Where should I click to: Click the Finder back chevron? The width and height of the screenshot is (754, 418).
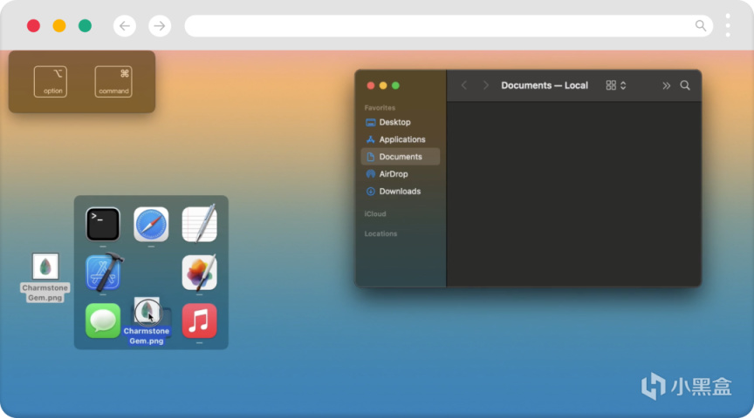pyautogui.click(x=464, y=85)
